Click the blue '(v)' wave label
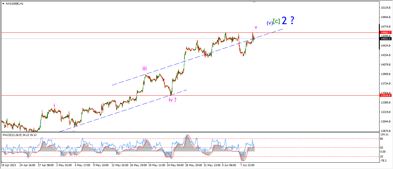This screenshot has width=393, height=169. 270,23
